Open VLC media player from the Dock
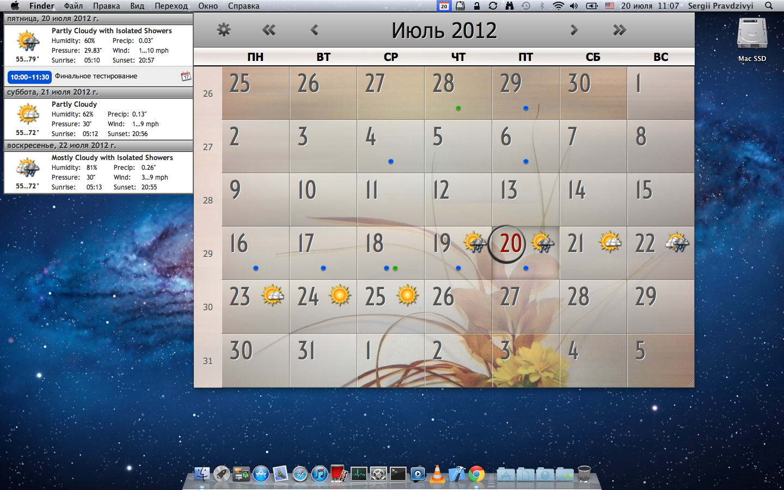The height and width of the screenshot is (490, 784). tap(437, 474)
